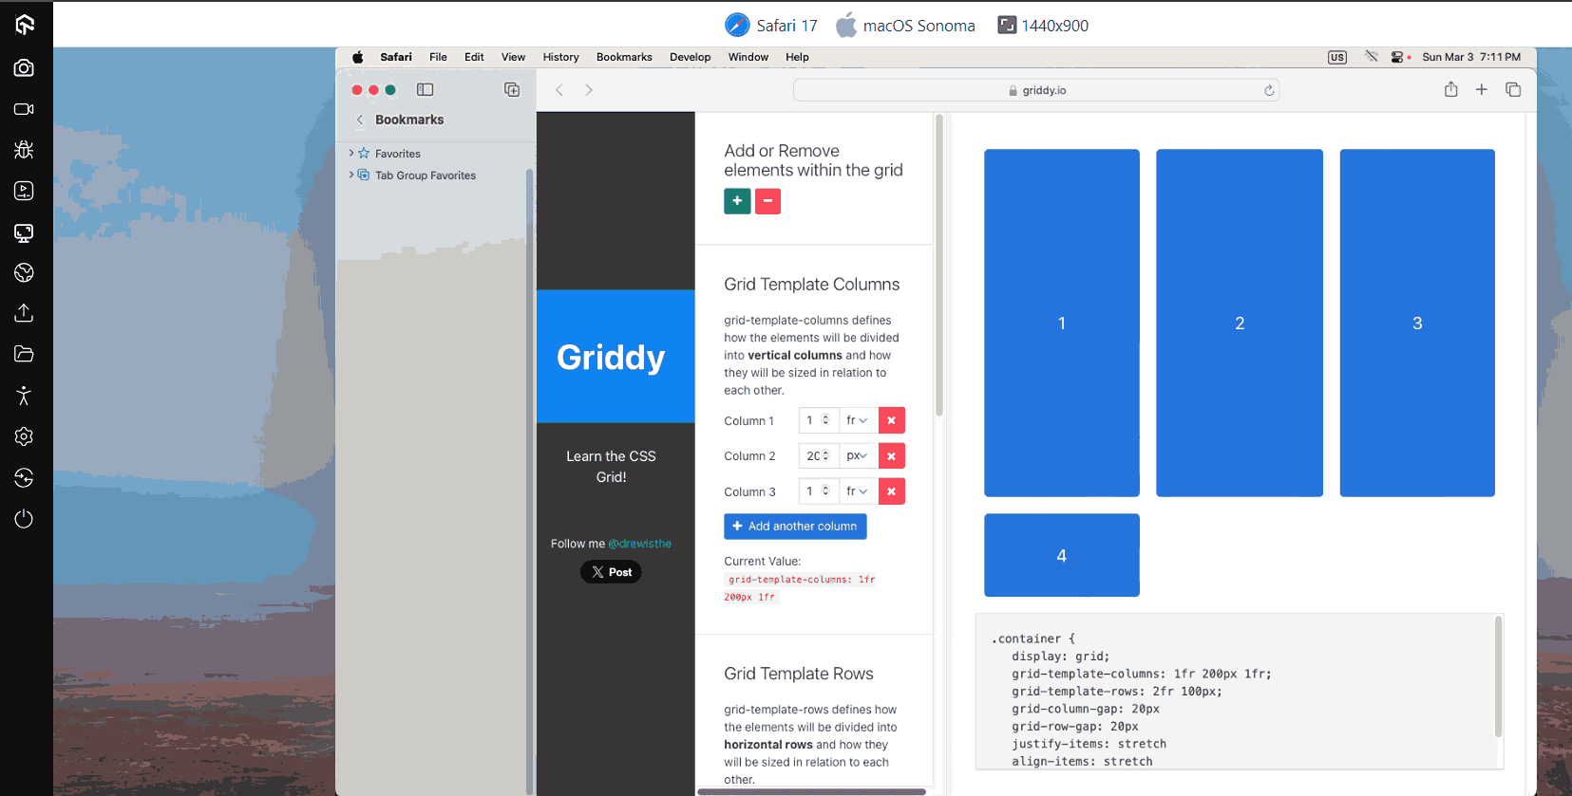Image resolution: width=1572 pixels, height=796 pixels.
Task: Delete Column 2 with red X button
Action: [x=891, y=456]
